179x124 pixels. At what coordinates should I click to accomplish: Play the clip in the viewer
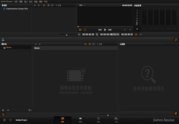(105, 30)
